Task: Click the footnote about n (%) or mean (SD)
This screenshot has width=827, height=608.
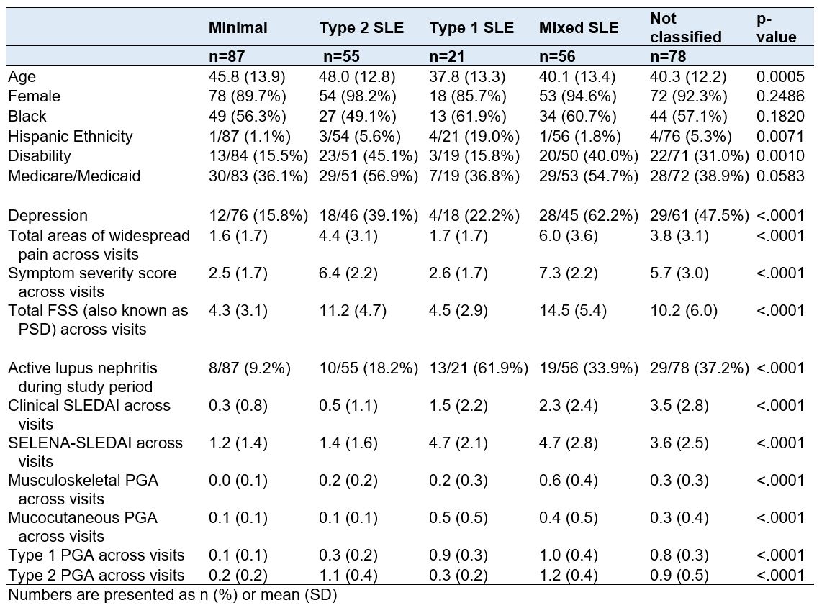Action: 173,596
